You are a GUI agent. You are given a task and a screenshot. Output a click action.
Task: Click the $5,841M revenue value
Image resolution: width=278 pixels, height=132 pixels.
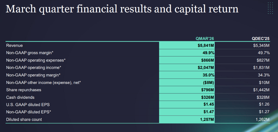click(206, 45)
